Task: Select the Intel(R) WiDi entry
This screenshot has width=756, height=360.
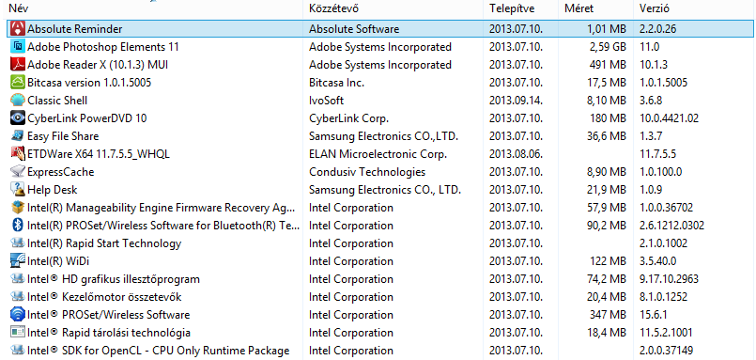Action: 58,261
